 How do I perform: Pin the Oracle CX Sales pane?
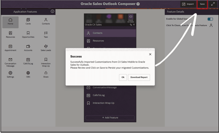tap(131, 25)
